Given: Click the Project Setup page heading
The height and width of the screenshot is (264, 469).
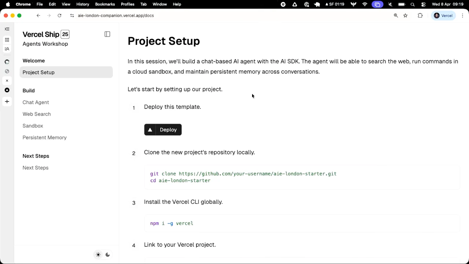Looking at the screenshot, I should [164, 41].
